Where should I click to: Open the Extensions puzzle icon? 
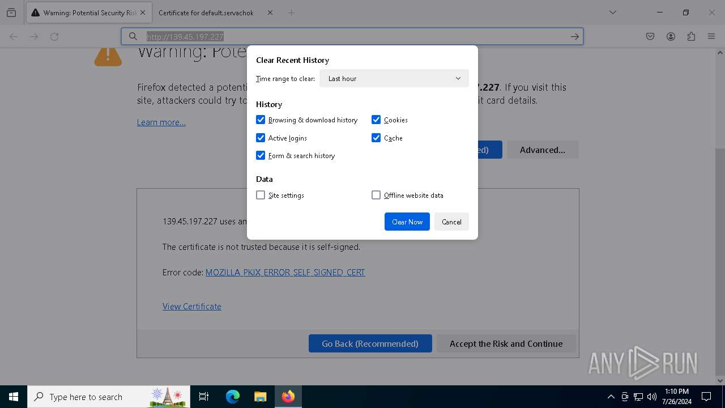point(691,36)
